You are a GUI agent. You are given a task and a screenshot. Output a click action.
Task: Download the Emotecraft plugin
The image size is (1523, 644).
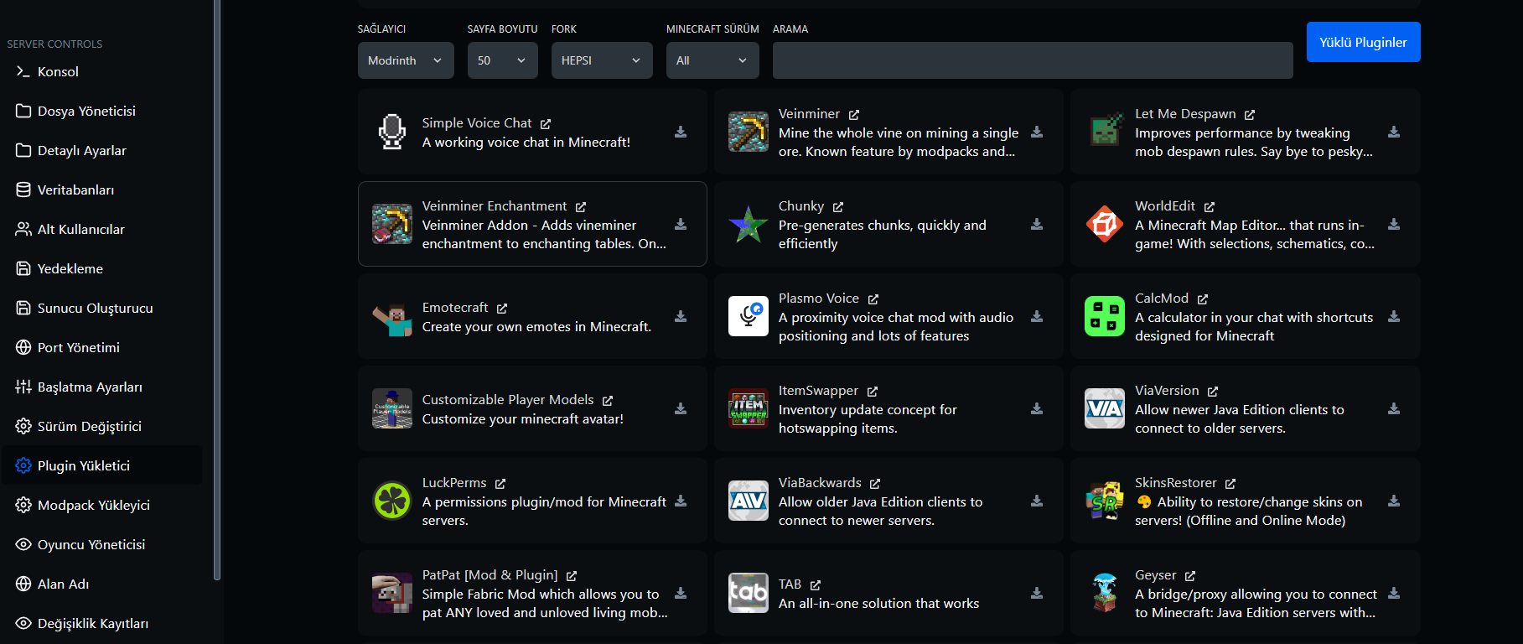click(x=681, y=316)
